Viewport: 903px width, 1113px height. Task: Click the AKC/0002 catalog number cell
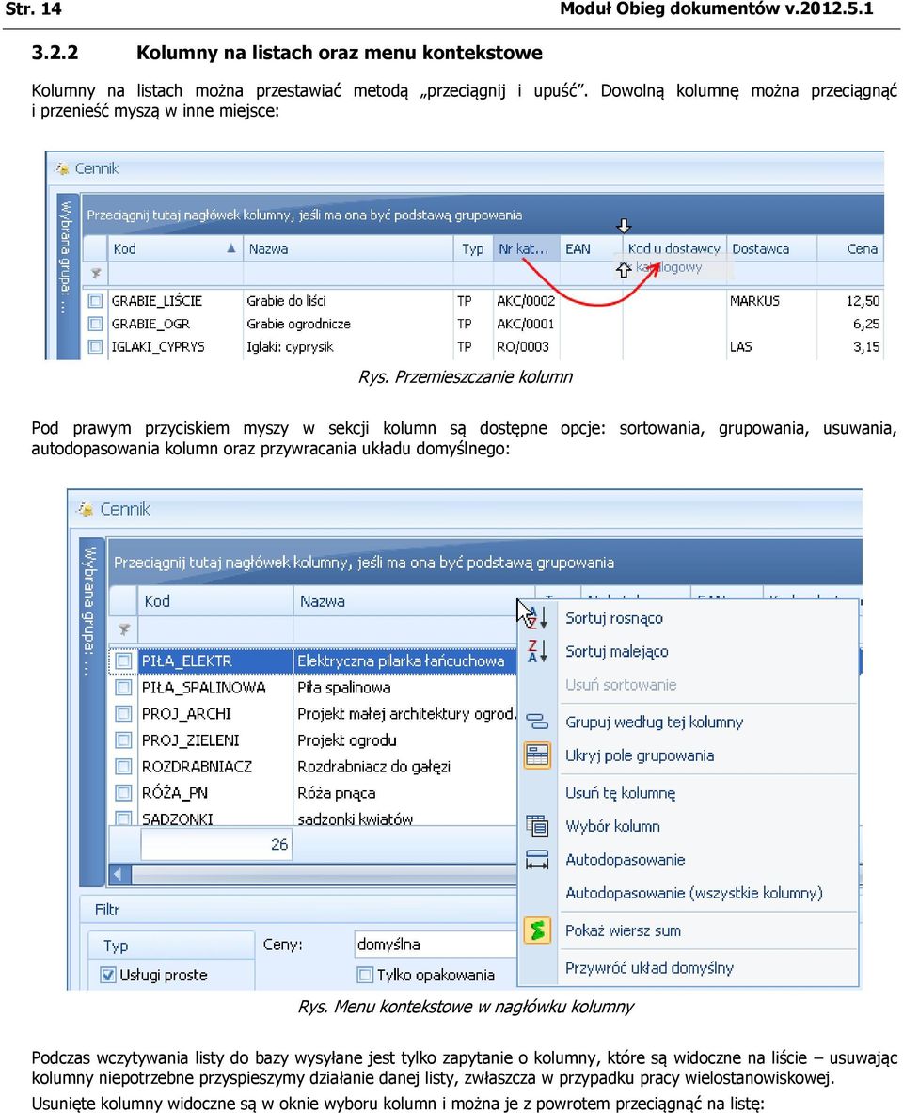(525, 301)
